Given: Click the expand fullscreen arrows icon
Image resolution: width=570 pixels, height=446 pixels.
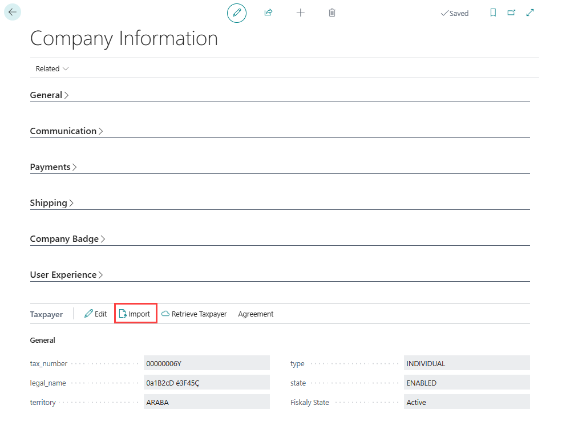Looking at the screenshot, I should pos(530,13).
